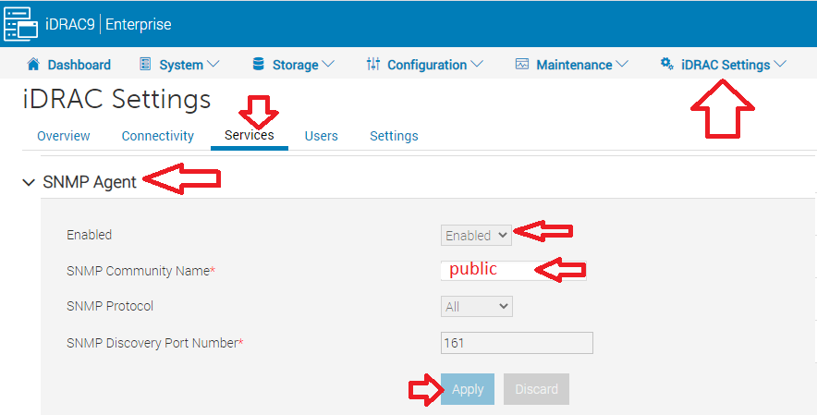Viewport: 817px width, 415px height.
Task: Click the Enabled field label
Action: point(89,235)
